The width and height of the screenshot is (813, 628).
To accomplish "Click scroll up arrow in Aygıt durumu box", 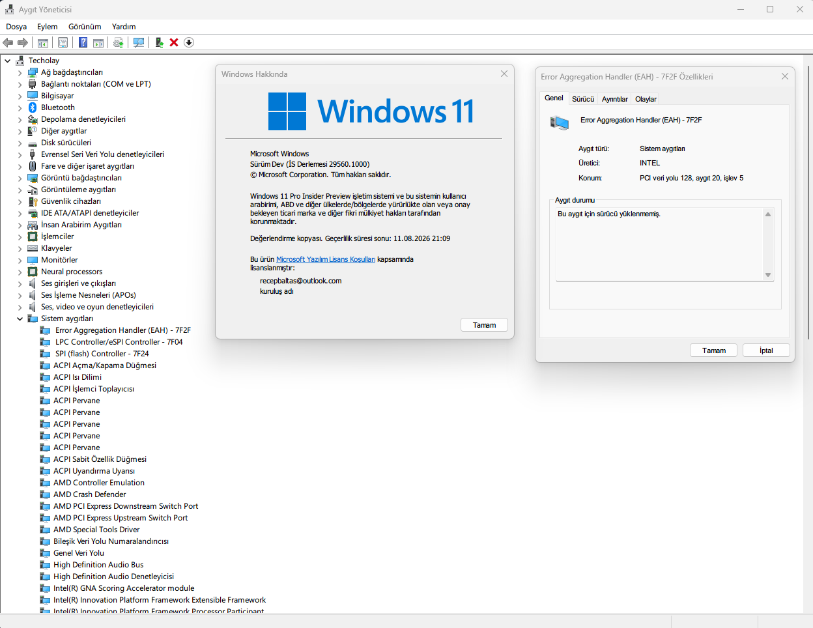I will pos(768,214).
